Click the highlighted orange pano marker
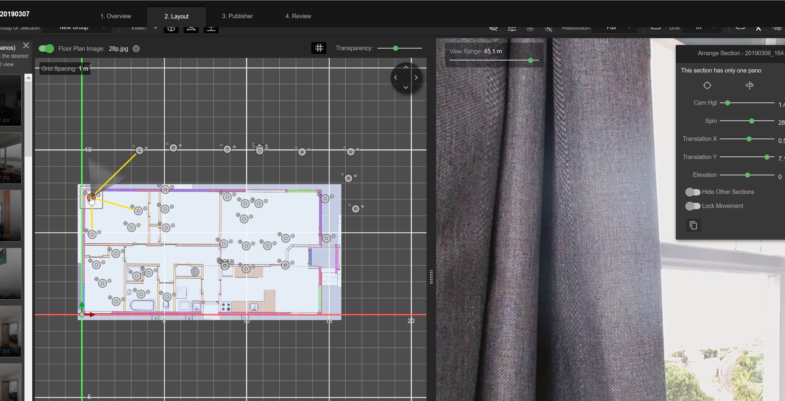This screenshot has width=785, height=401. (x=91, y=198)
